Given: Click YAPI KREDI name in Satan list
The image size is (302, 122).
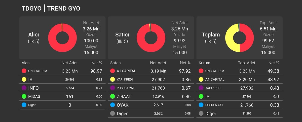Looking at the screenshot, I should (x=125, y=80).
